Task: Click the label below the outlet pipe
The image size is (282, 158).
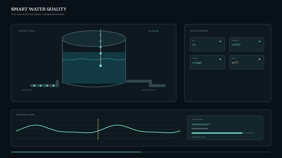Action: click(x=149, y=90)
